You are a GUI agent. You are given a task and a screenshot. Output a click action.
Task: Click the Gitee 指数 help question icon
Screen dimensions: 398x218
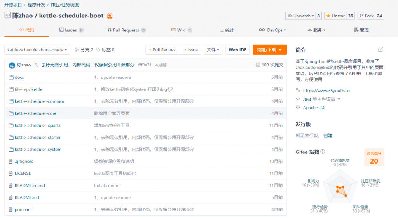click(323, 152)
